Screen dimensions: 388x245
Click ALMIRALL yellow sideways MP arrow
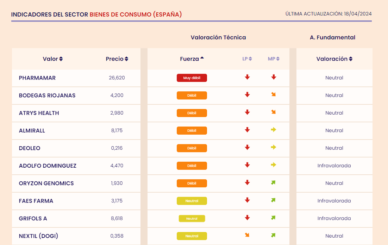[x=274, y=130]
